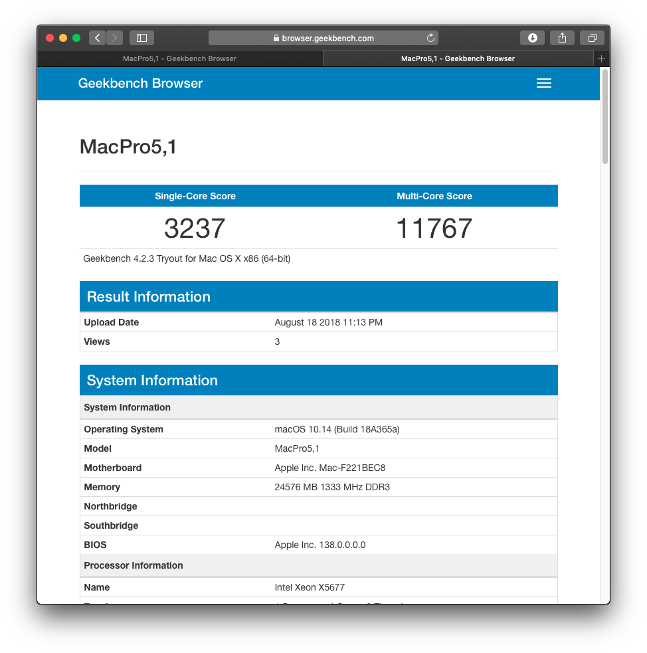The height and width of the screenshot is (653, 647).
Task: Minimize window with the yellow button
Action: click(63, 38)
